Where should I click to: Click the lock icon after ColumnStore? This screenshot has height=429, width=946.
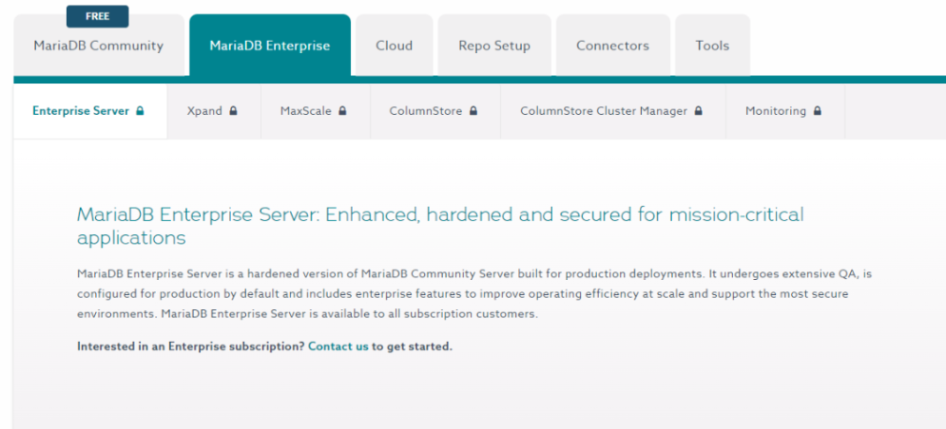[x=473, y=111]
